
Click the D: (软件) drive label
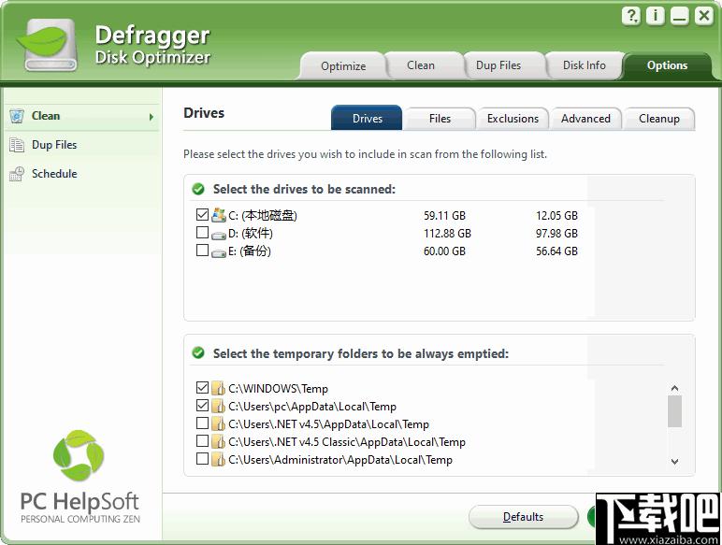pyautogui.click(x=251, y=234)
